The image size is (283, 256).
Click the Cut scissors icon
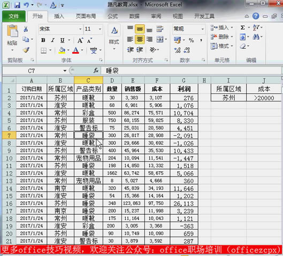coord(26,29)
